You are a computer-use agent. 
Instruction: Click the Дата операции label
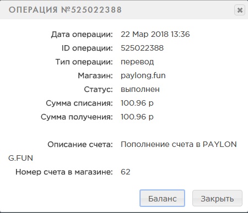coord(82,35)
